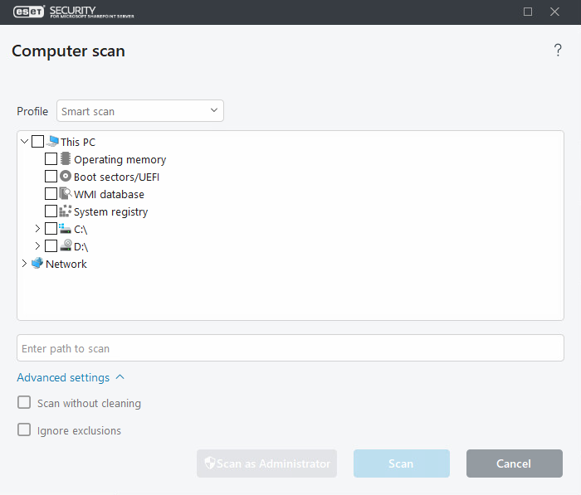581x495 pixels.
Task: Click the Cancel button
Action: (x=514, y=463)
